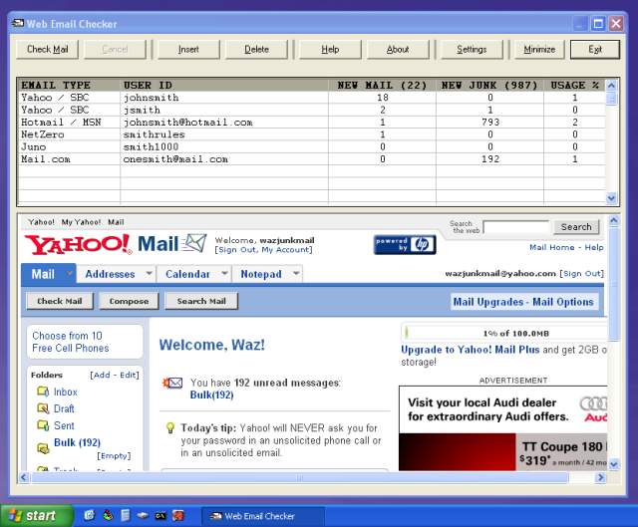This screenshot has height=527, width=638.
Task: Click the Sign Out, My Account link
Action: [x=263, y=250]
